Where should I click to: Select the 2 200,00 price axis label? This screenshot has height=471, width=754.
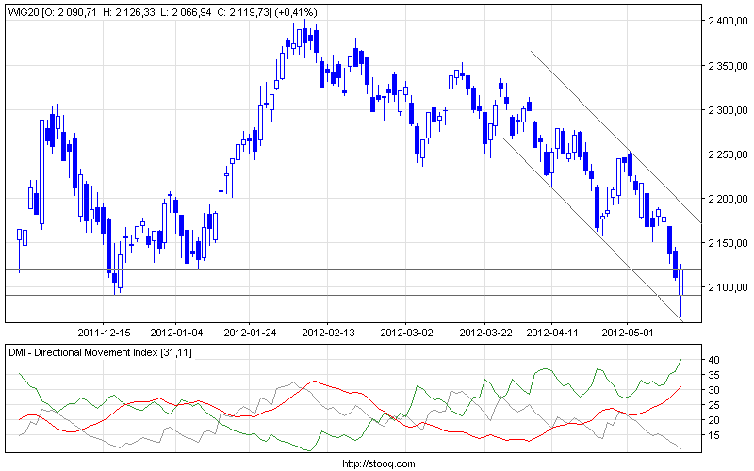click(x=728, y=199)
